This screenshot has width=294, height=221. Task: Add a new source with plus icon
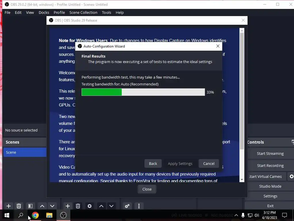click(x=68, y=206)
